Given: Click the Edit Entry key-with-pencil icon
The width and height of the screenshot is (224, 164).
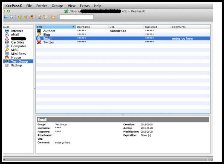Looking at the screenshot, I should pos(26,17).
